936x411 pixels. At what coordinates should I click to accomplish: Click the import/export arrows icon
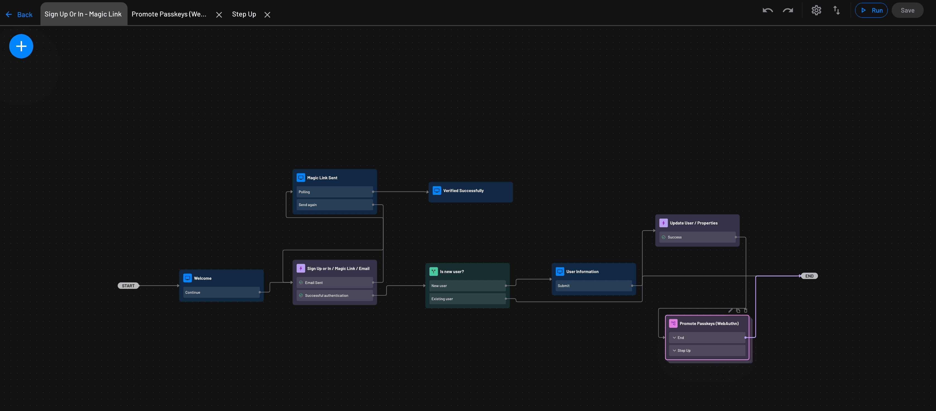[836, 11]
